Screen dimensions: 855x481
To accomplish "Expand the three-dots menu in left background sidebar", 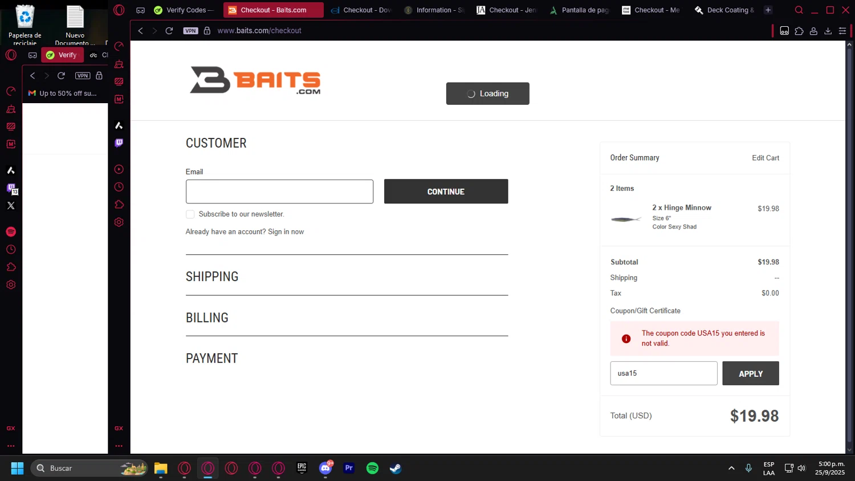I will coord(11,446).
